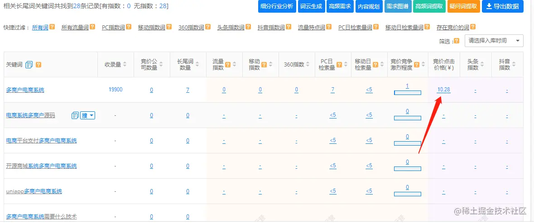Open keyword link uniapp多商户电商系统
This screenshot has width=534, height=223.
(x=34, y=191)
